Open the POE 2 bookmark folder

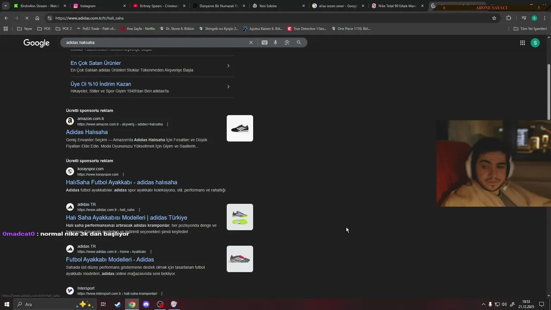pyautogui.click(x=64, y=29)
